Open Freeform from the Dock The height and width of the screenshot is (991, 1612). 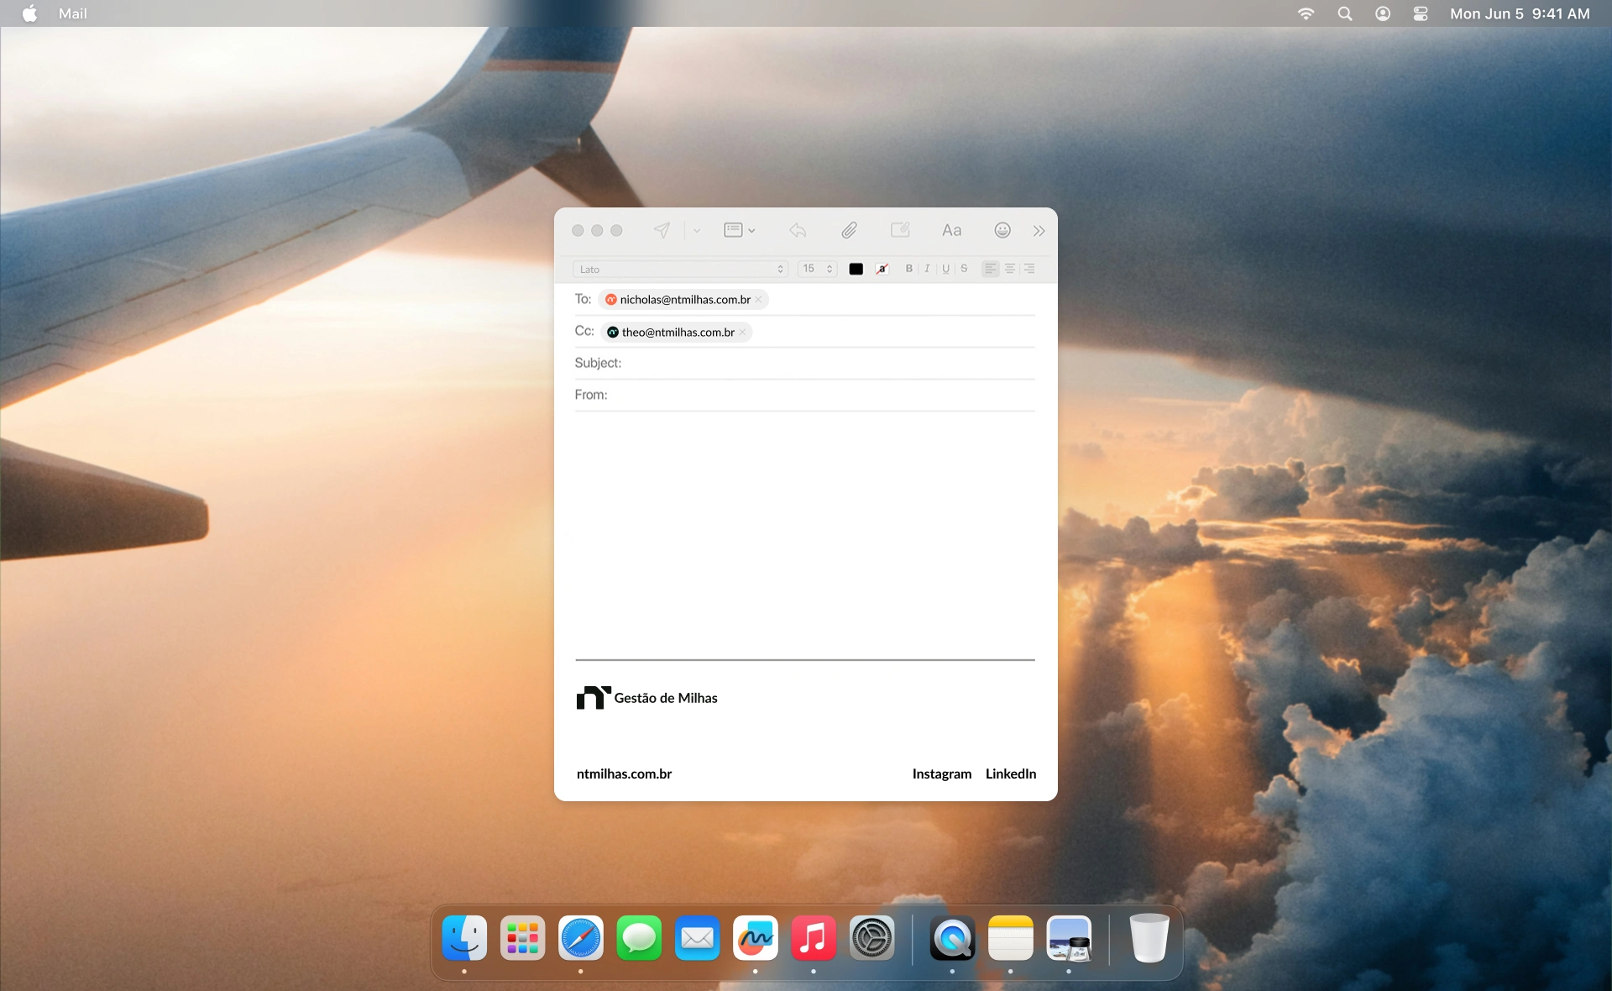[x=755, y=938]
